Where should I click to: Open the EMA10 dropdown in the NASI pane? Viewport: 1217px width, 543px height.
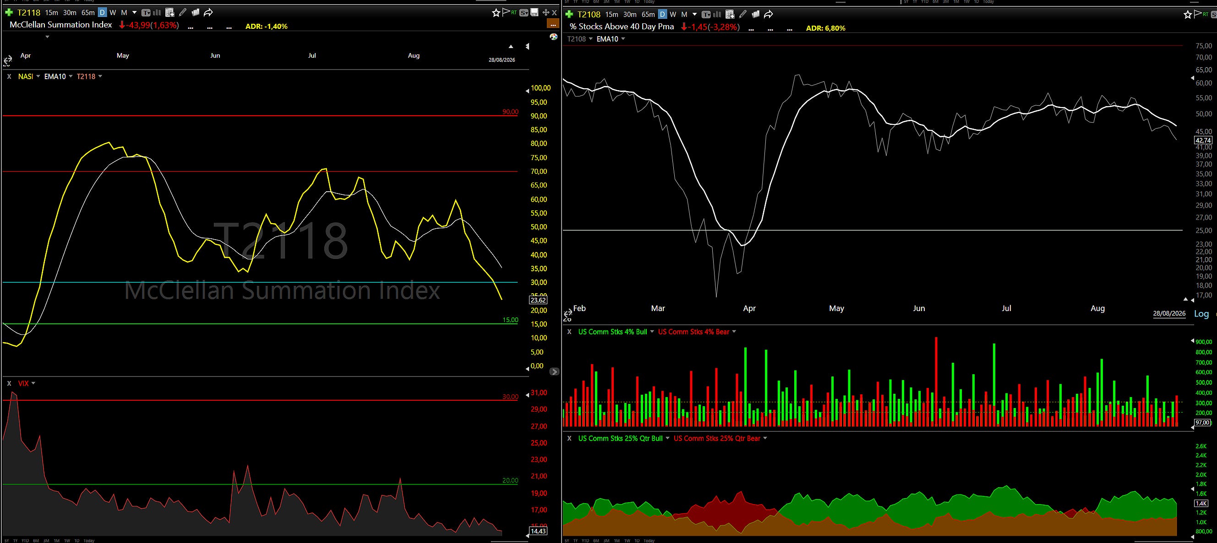[71, 76]
